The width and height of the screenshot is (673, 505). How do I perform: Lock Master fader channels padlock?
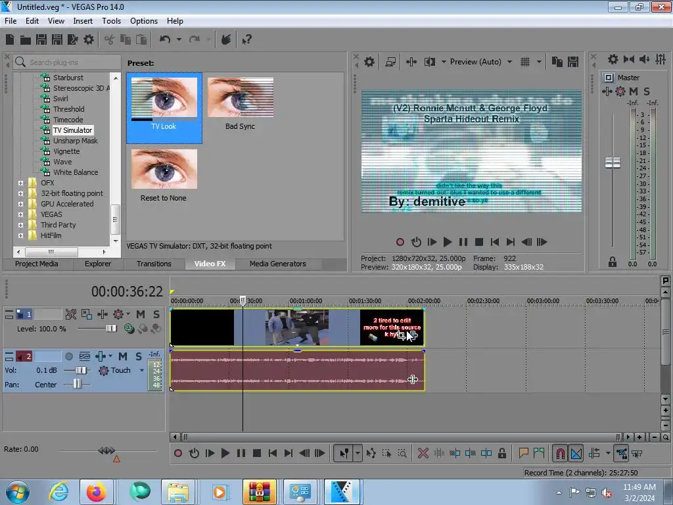click(x=613, y=262)
